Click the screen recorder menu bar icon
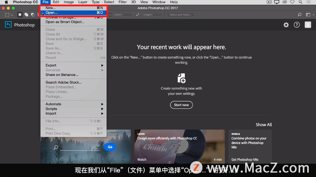The width and height of the screenshot is (316, 177). (x=269, y=2)
